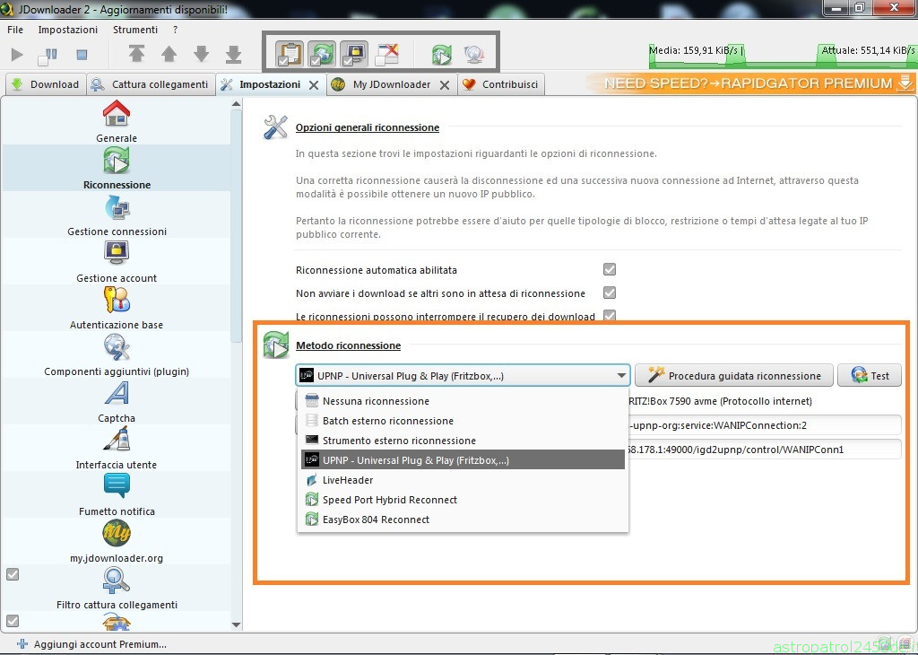
Task: Click the Rapidgator Premium banner
Action: [751, 83]
